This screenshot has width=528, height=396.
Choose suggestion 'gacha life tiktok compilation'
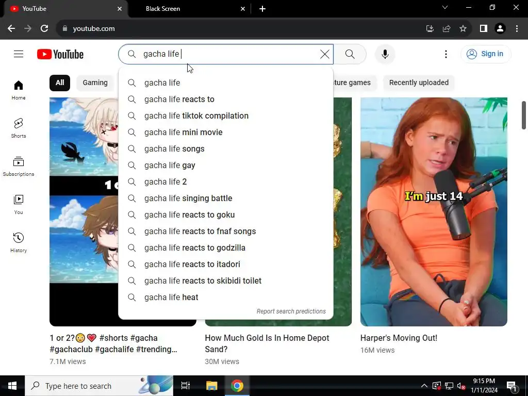226,116
